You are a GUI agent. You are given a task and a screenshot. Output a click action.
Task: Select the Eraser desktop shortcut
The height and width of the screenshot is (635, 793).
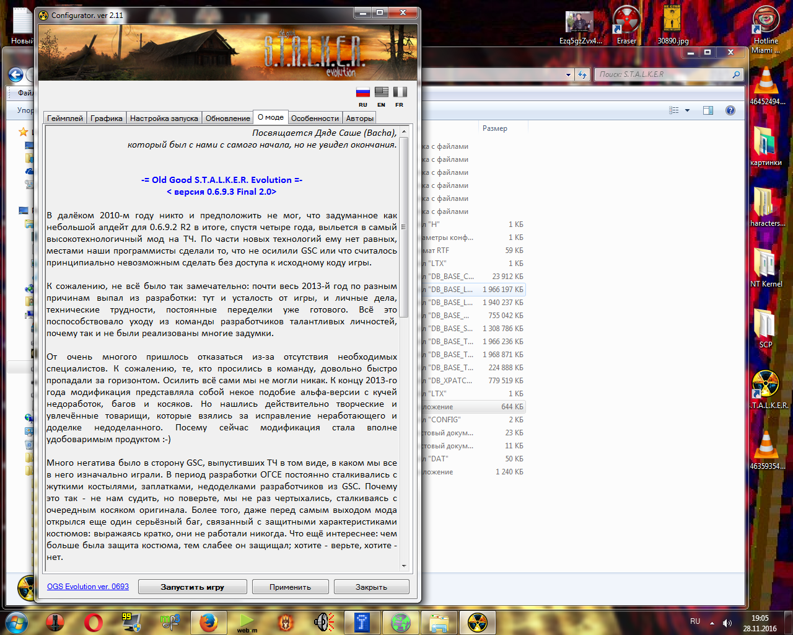pyautogui.click(x=626, y=25)
